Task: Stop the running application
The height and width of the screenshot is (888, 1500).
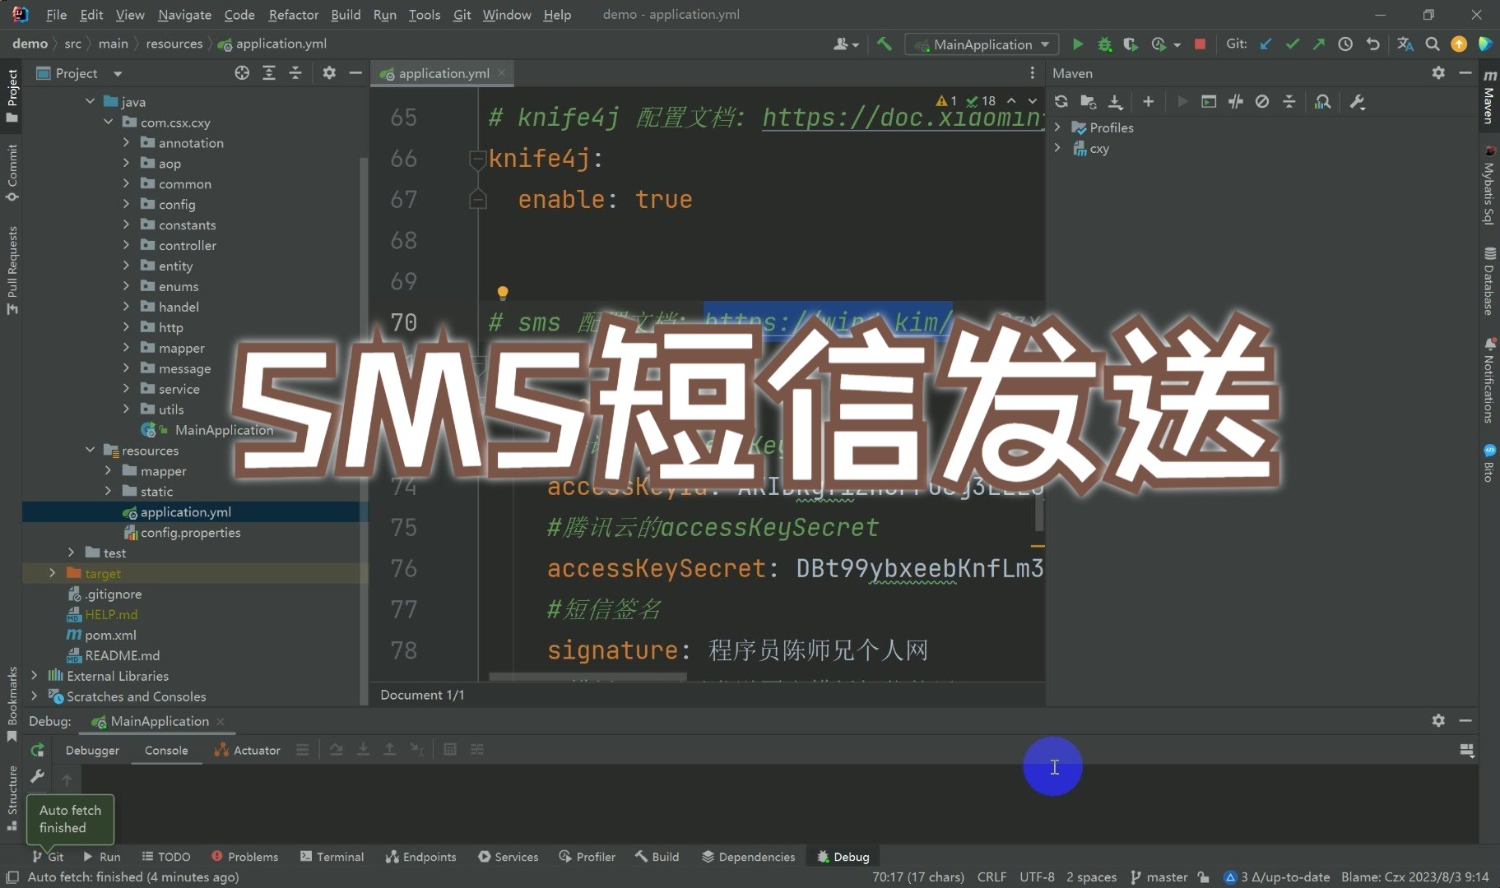Action: tap(1200, 44)
